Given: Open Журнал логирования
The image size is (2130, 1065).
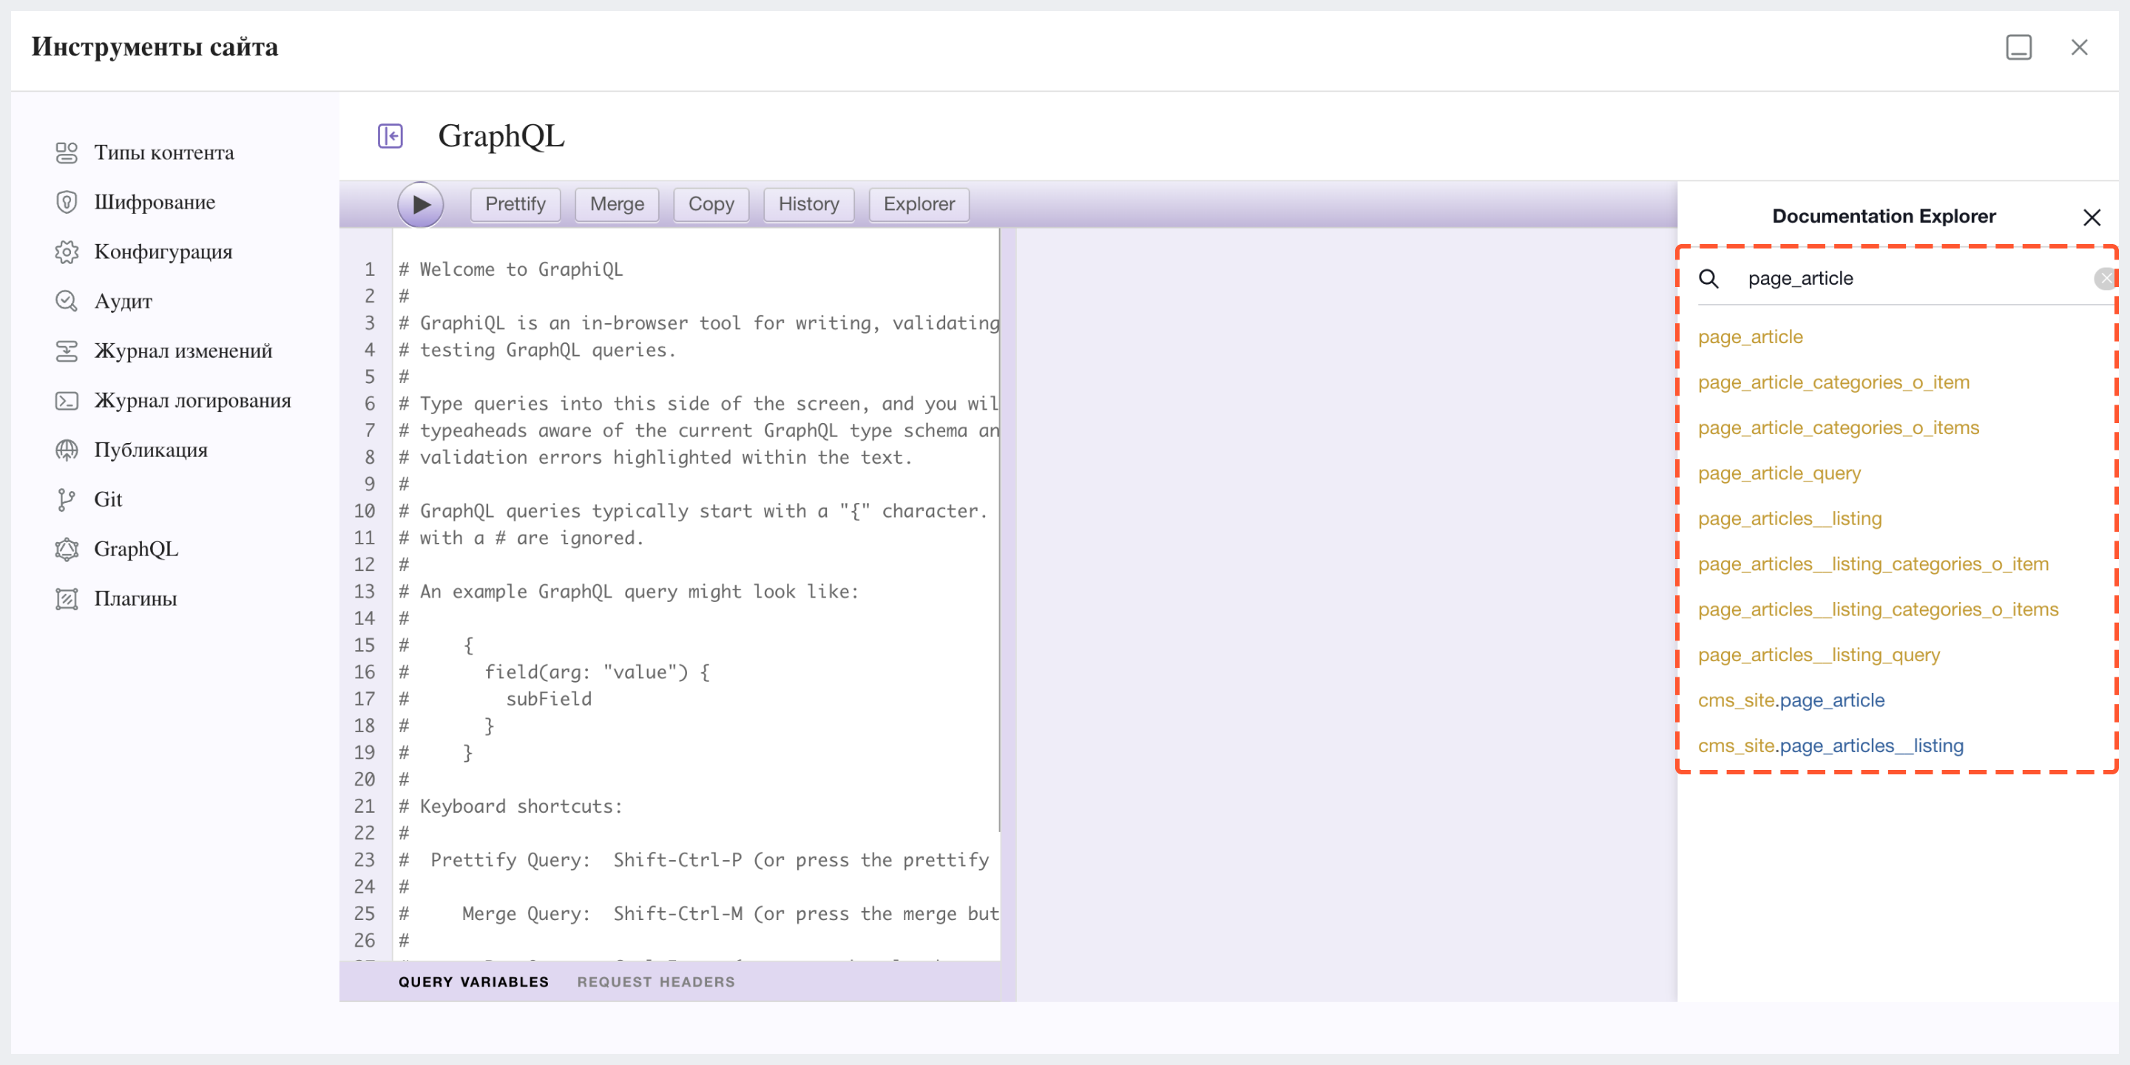Looking at the screenshot, I should pos(192,400).
